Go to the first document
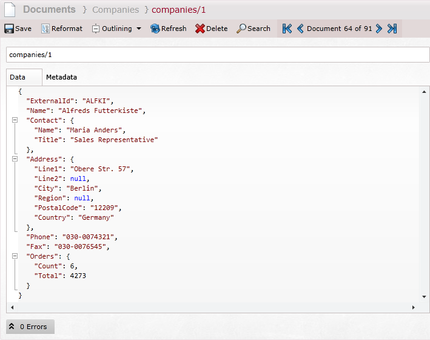 pos(287,29)
